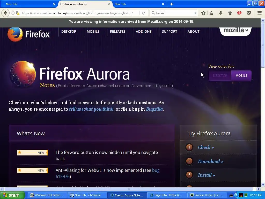Viewport: 265px width, 199px height.
Task: Bookmark this page with the star icon
Action: pos(203,13)
